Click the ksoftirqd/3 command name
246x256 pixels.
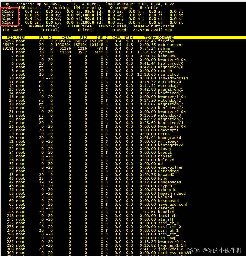[171, 123]
